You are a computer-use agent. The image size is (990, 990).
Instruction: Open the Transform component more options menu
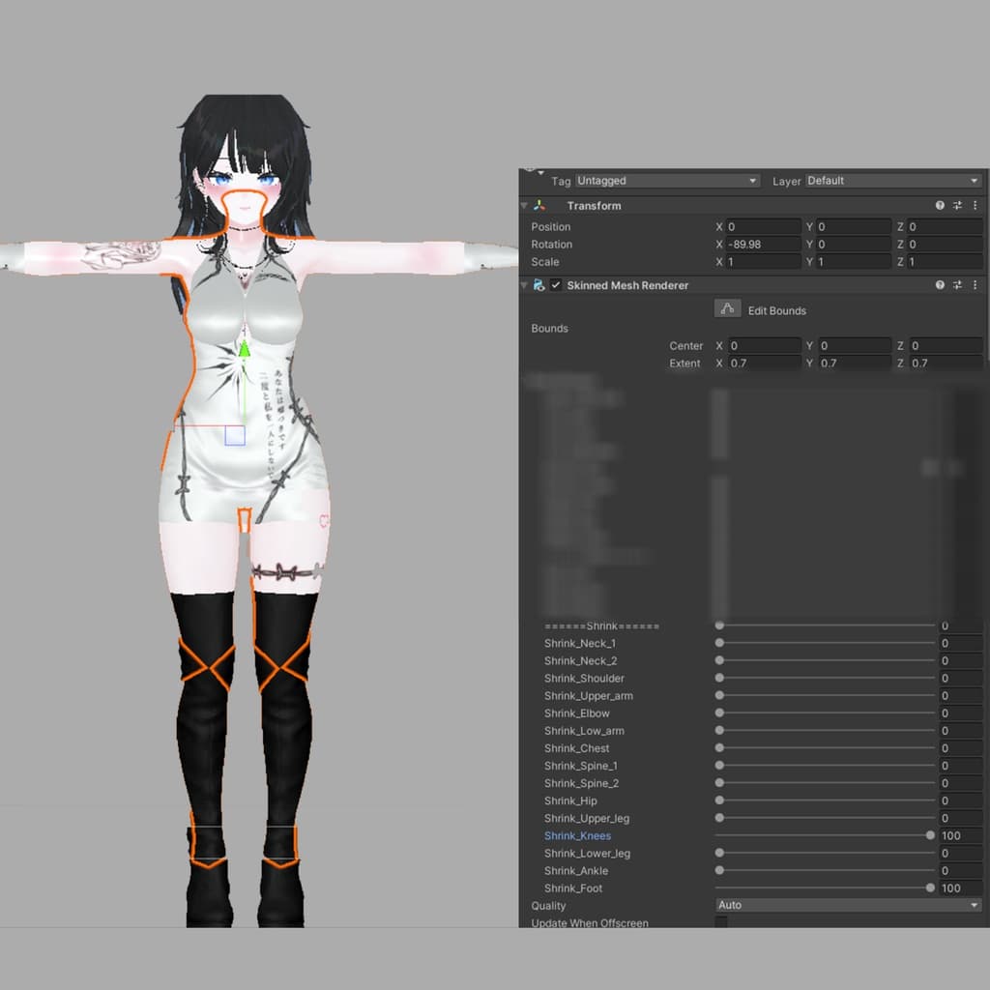[x=975, y=205]
